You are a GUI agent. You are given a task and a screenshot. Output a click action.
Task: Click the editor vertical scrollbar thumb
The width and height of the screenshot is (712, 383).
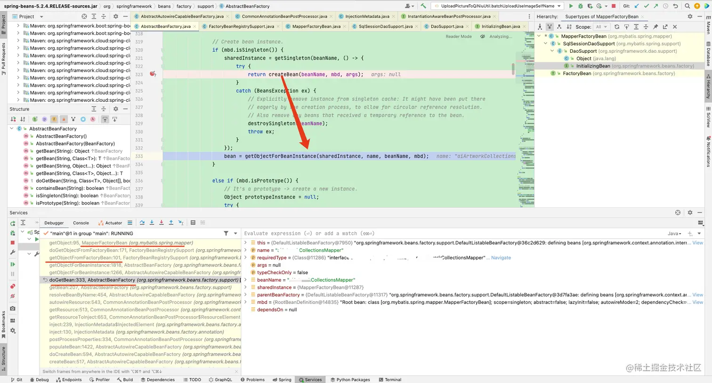(x=513, y=69)
